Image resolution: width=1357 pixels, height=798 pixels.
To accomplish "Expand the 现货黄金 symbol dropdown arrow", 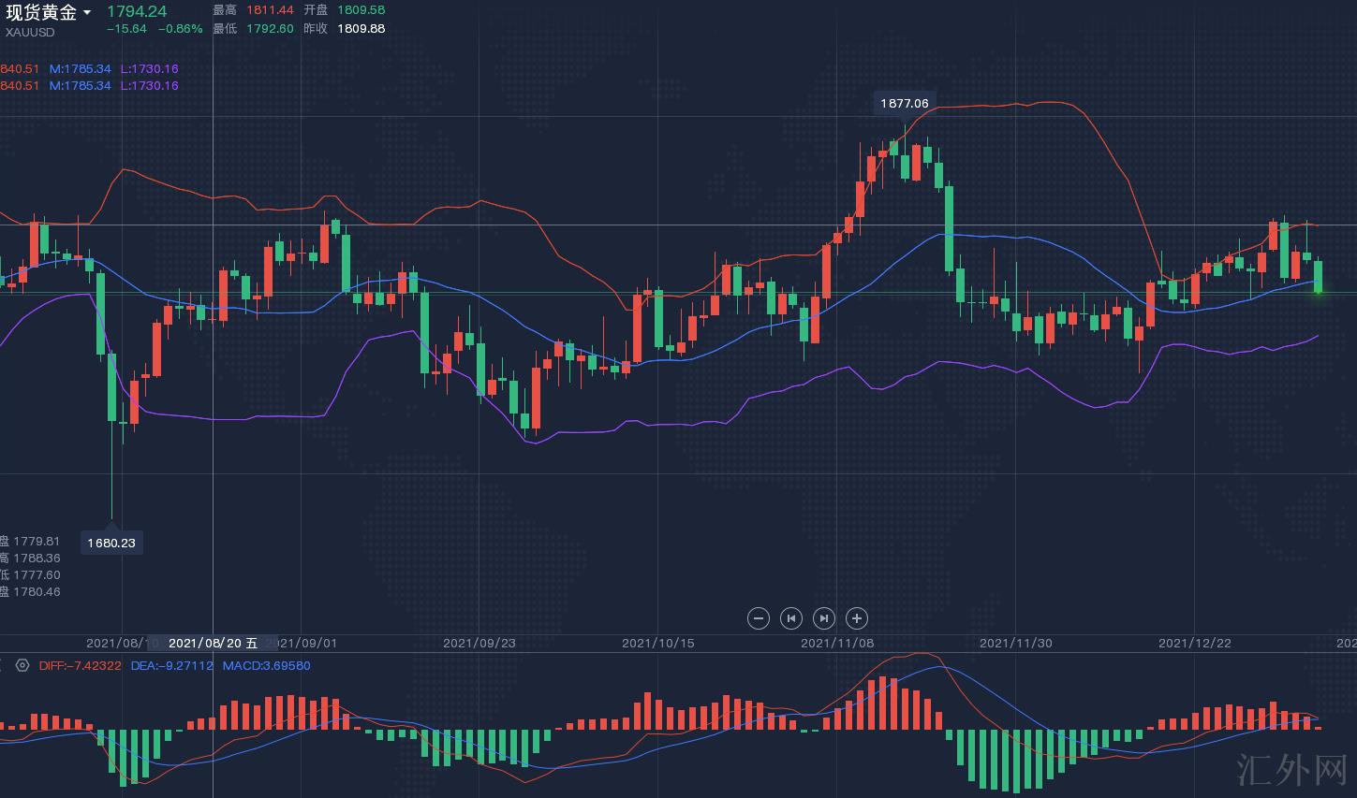I will (87, 13).
